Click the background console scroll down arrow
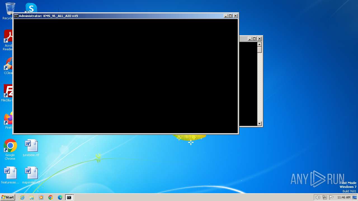This screenshot has height=201, width=358. pyautogui.click(x=260, y=124)
